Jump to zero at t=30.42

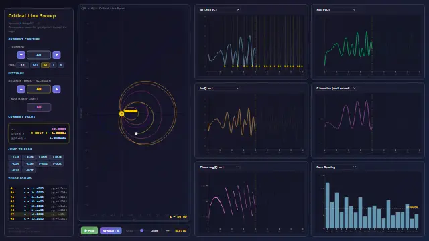pos(57,157)
